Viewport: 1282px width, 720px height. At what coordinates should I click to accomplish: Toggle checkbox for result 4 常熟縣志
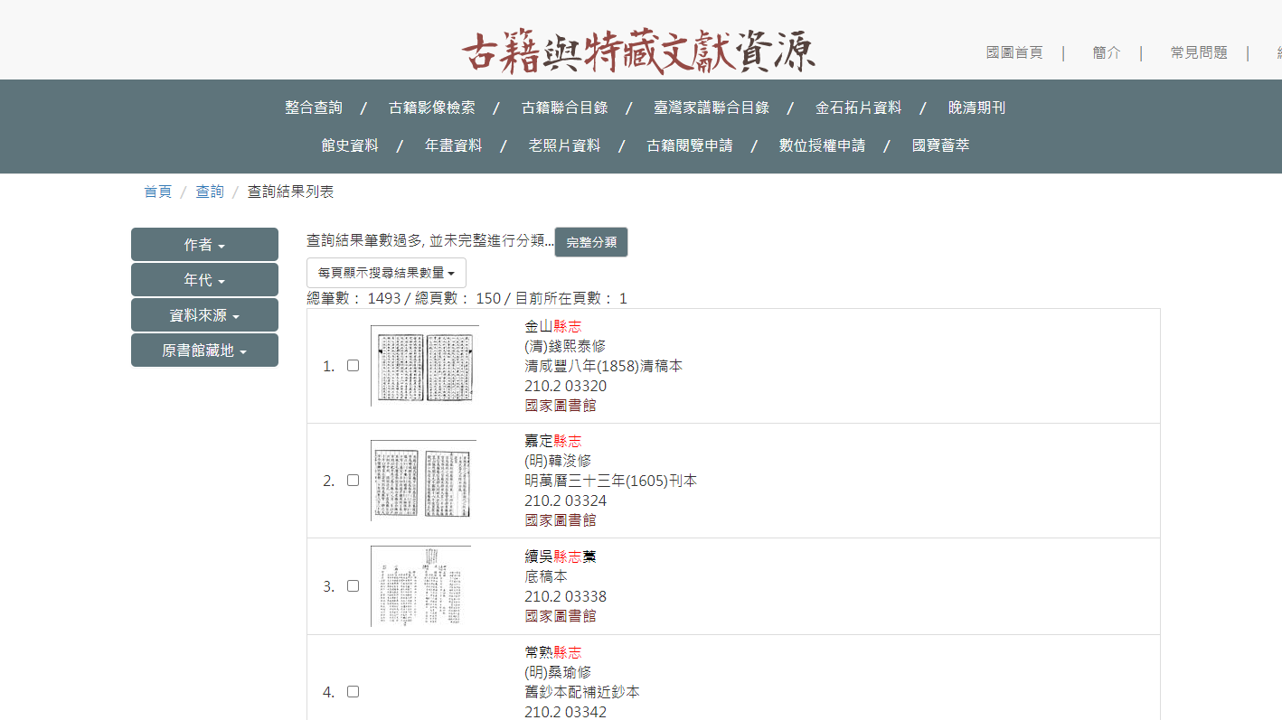pyautogui.click(x=353, y=692)
